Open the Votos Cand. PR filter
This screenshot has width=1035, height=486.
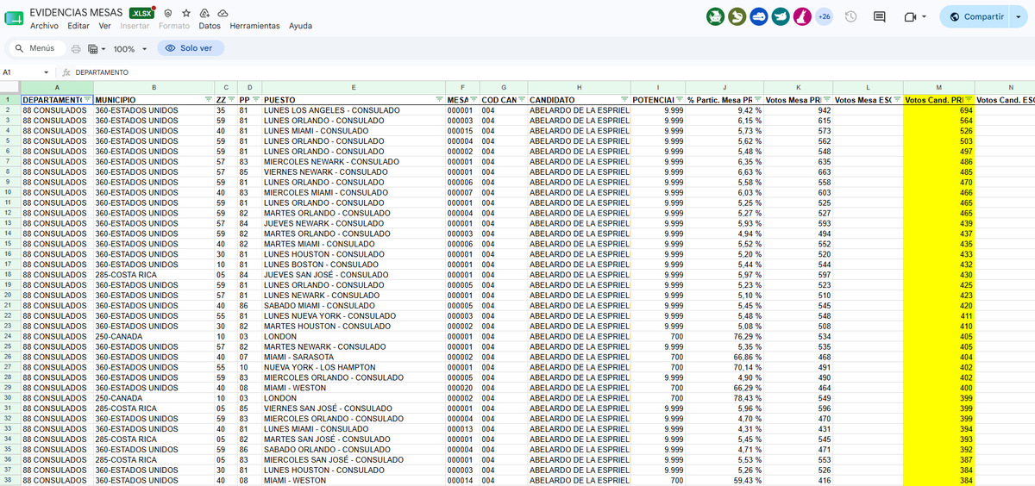[x=969, y=101]
